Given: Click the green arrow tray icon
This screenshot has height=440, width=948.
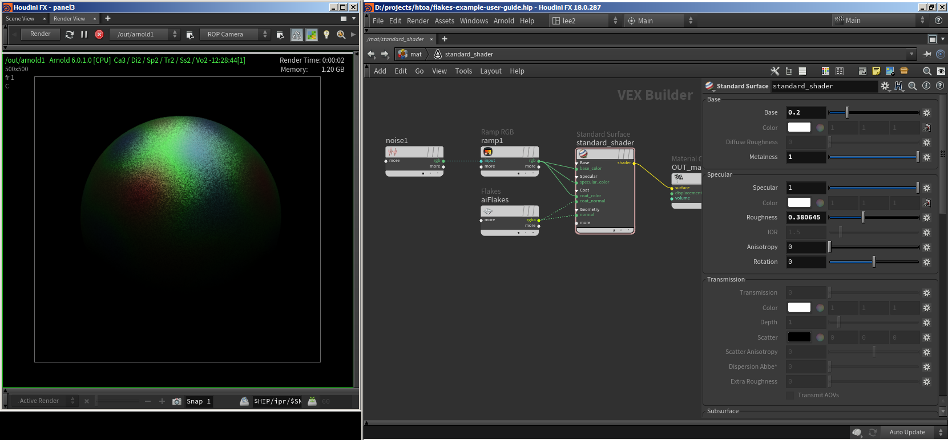Looking at the screenshot, I should 312,401.
